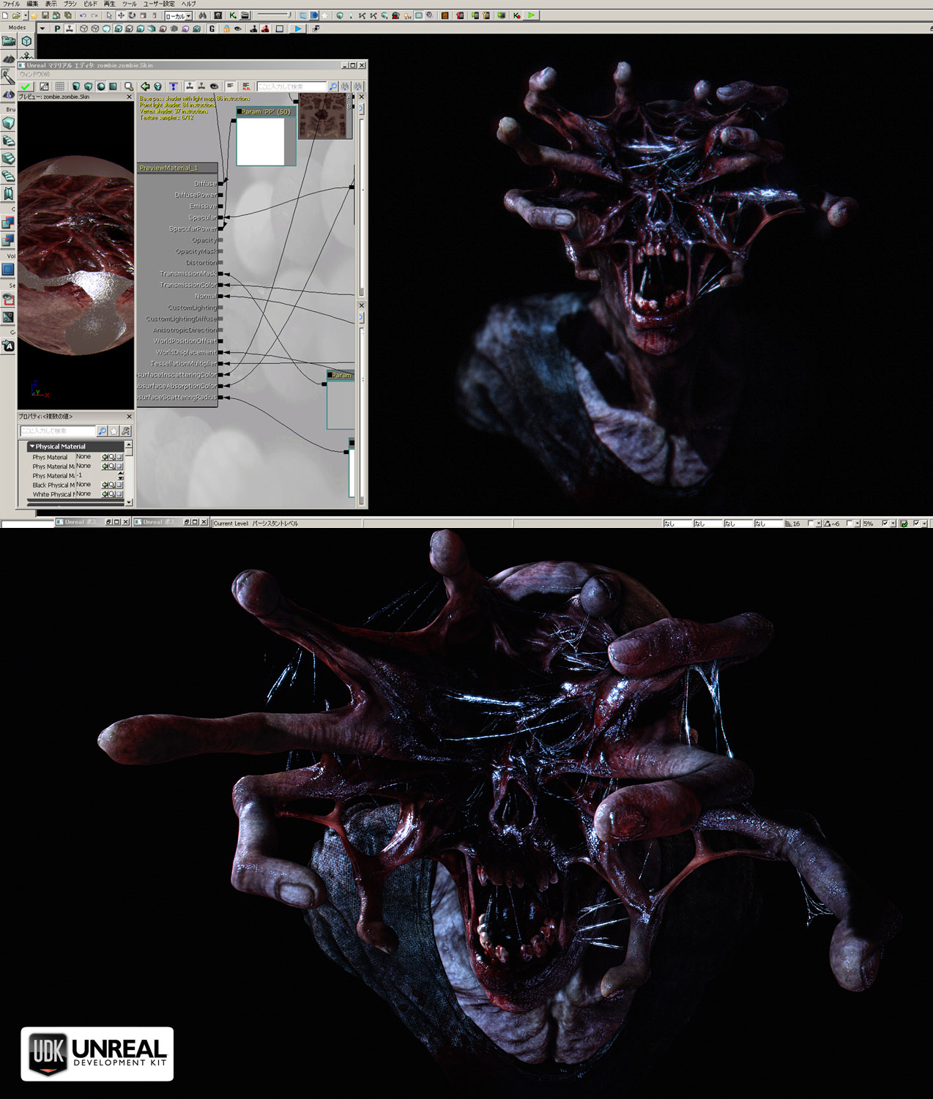
Task: Open the ビルド (Build) menu
Action: pyautogui.click(x=90, y=4)
